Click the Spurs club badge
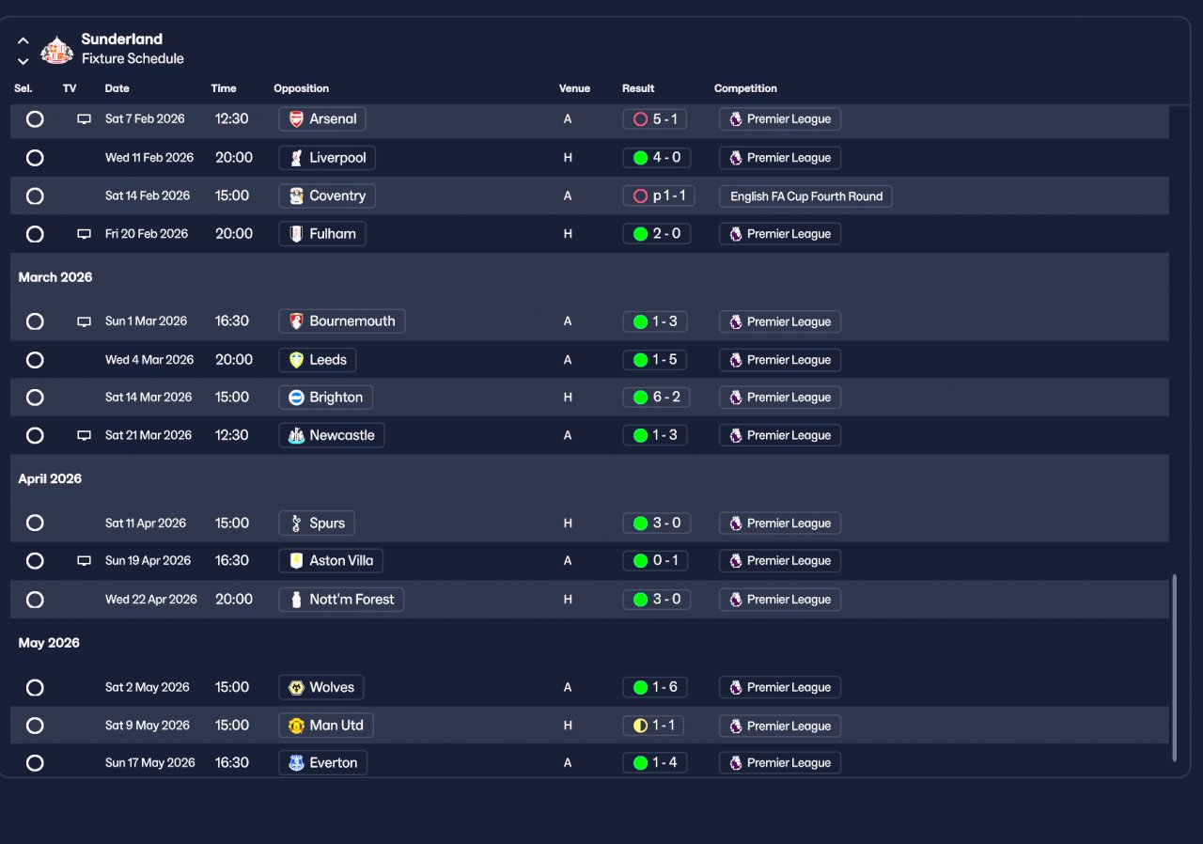 [x=296, y=524]
